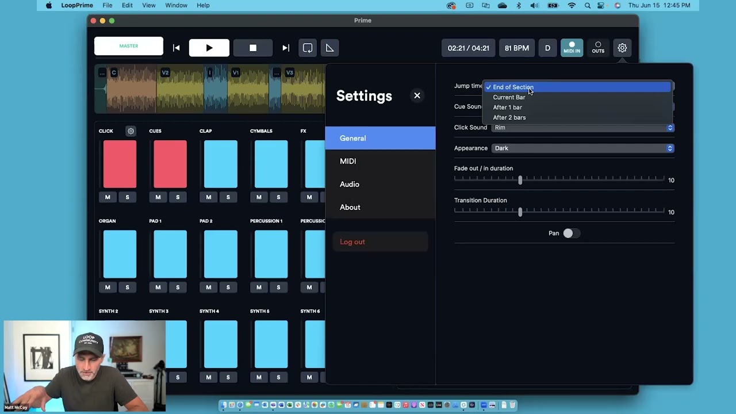Click the fade triangle icon in the transport
This screenshot has width=736, height=414.
[x=329, y=48]
